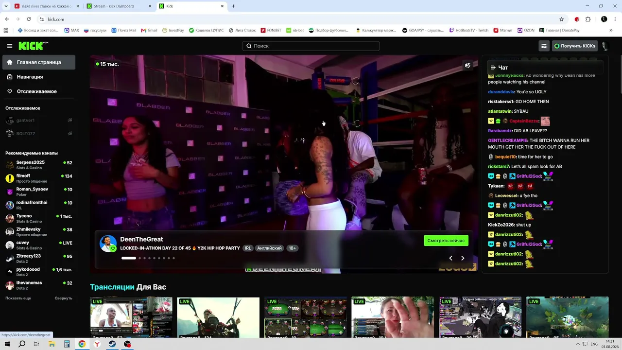
Task: Click Показать еще under recommended channels
Action: click(18, 298)
